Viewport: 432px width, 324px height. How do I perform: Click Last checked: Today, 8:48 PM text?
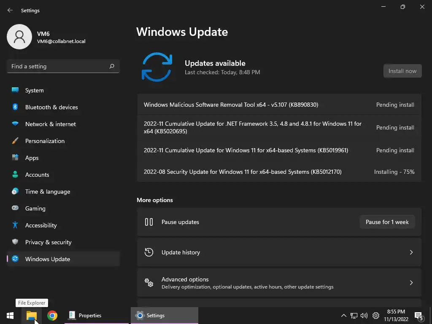coord(222,72)
